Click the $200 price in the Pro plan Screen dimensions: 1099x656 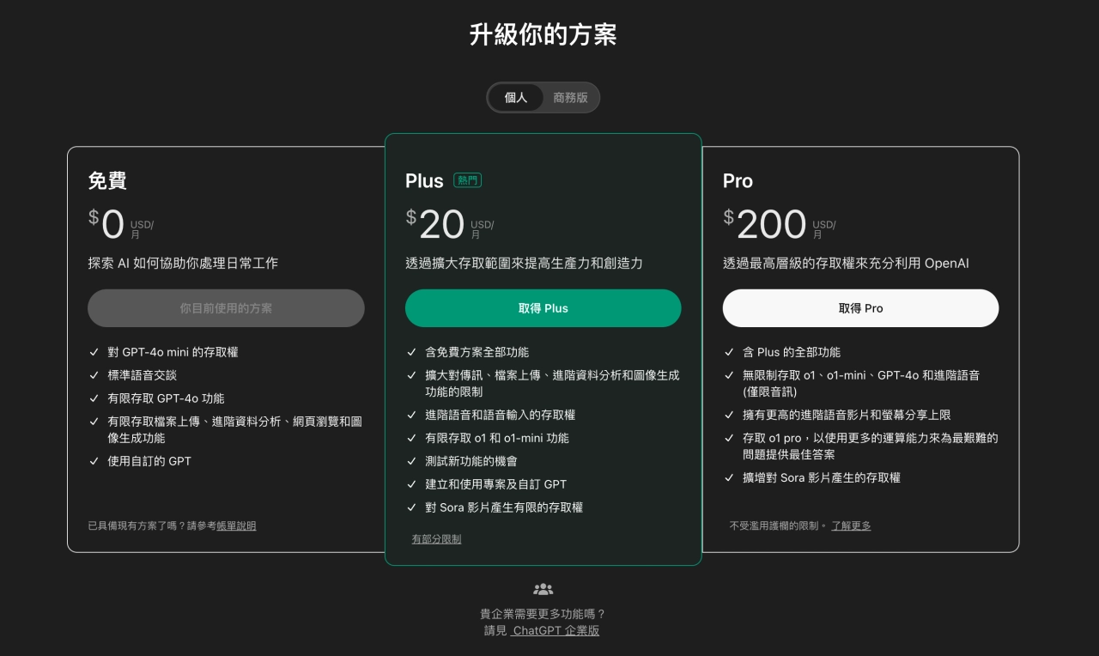tap(765, 224)
